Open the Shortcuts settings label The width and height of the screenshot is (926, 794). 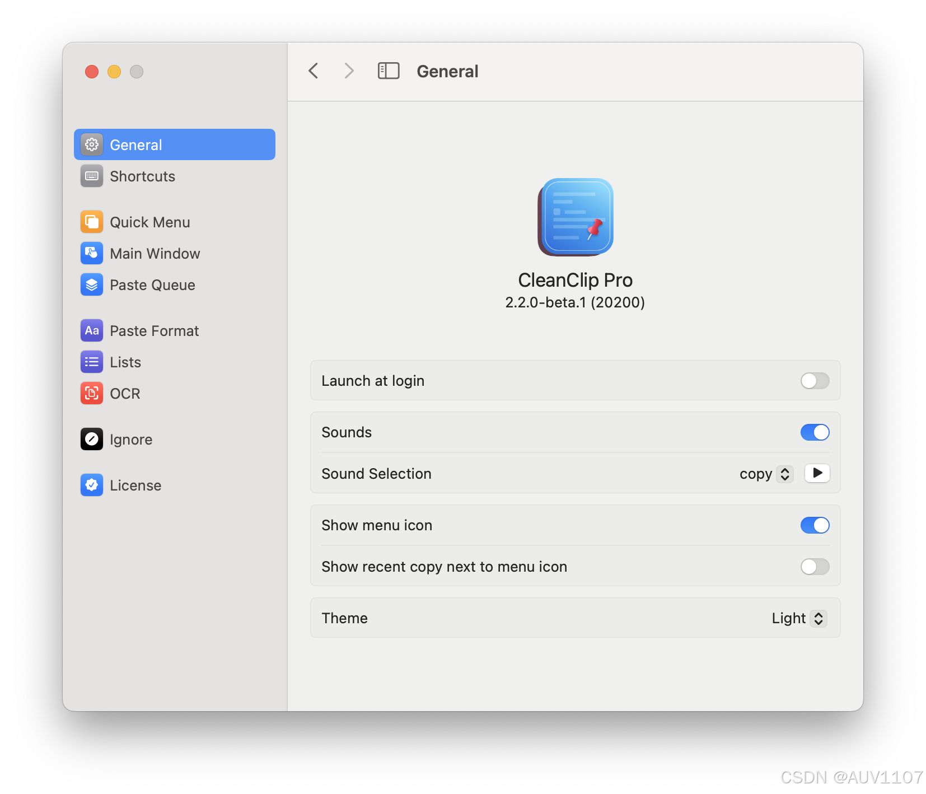tap(143, 176)
